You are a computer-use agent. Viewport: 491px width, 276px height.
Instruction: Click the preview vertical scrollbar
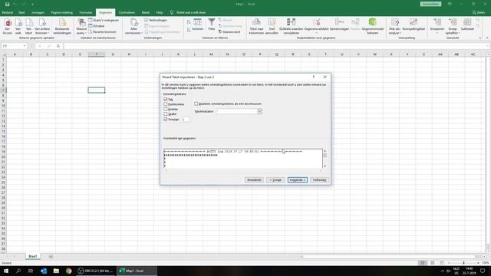tap(325, 159)
